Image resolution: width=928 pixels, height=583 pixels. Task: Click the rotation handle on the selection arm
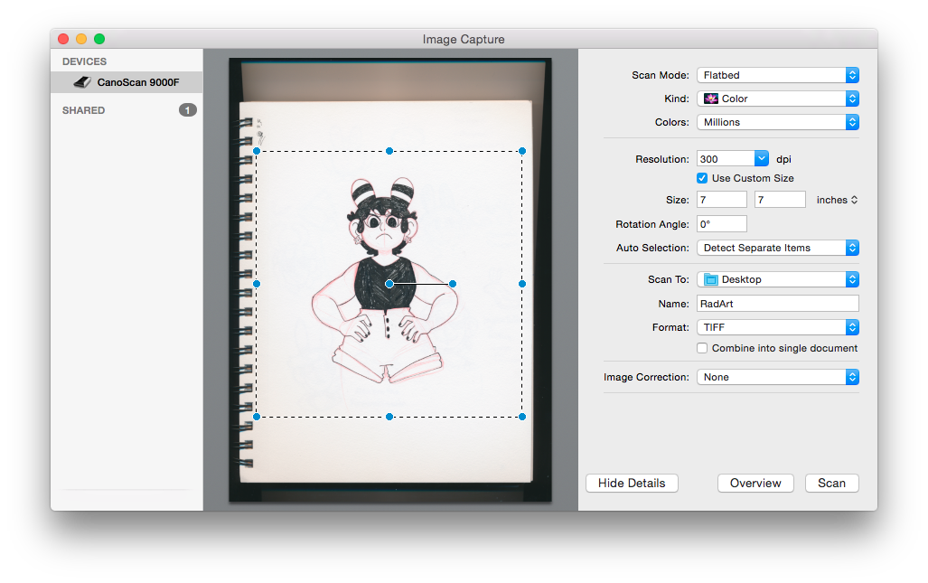(453, 284)
